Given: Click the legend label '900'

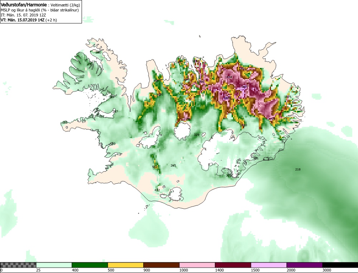Looking at the screenshot, I should [x=146, y=270].
